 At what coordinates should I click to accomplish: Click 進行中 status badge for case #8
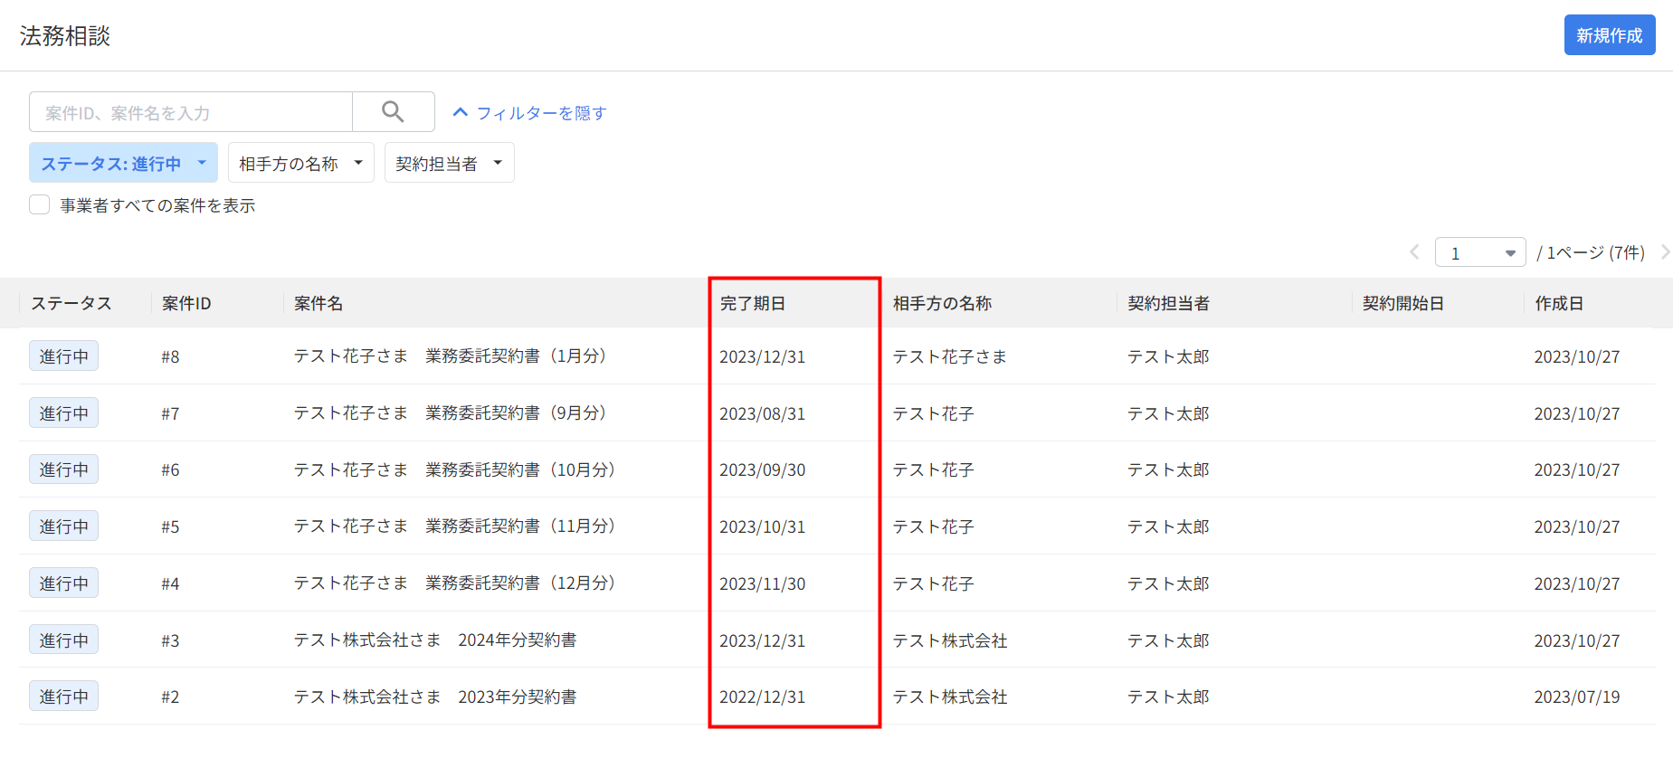pos(63,356)
